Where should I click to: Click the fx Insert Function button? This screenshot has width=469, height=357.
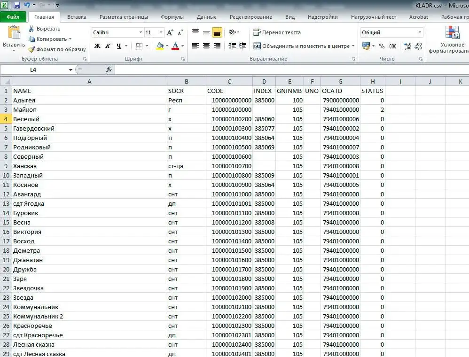tap(109, 70)
